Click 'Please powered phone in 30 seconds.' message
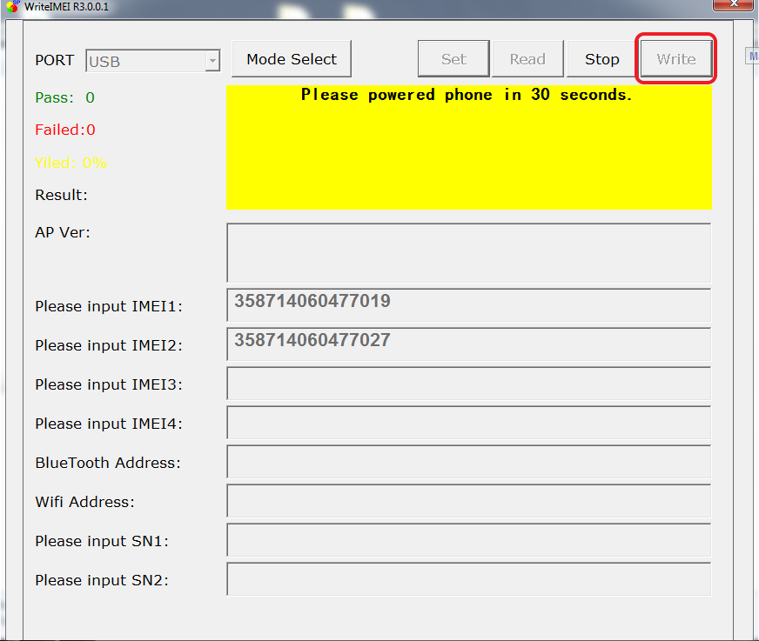The height and width of the screenshot is (641, 759). coord(467,94)
